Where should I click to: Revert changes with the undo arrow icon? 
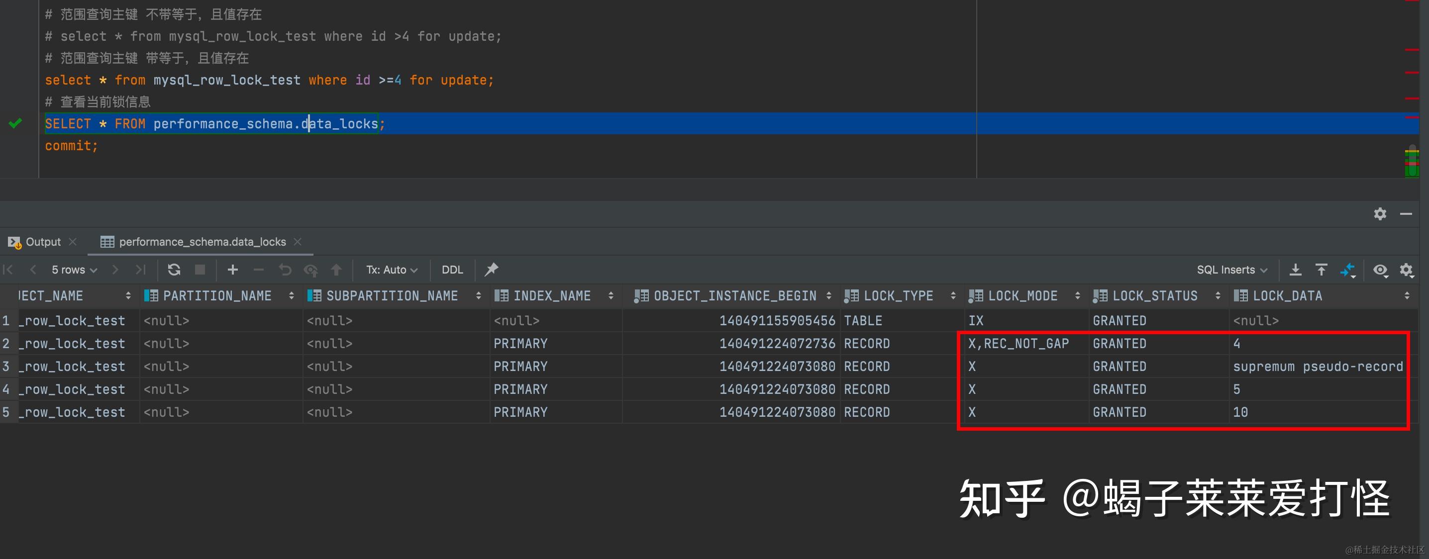coord(285,270)
